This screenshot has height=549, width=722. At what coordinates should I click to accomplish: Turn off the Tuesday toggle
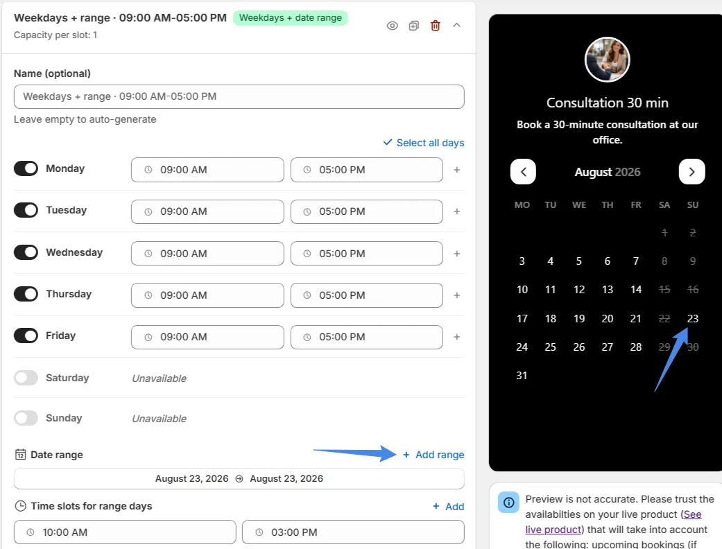pos(26,210)
